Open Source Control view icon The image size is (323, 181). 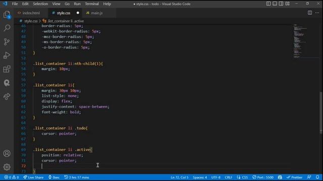[x=7, y=42]
